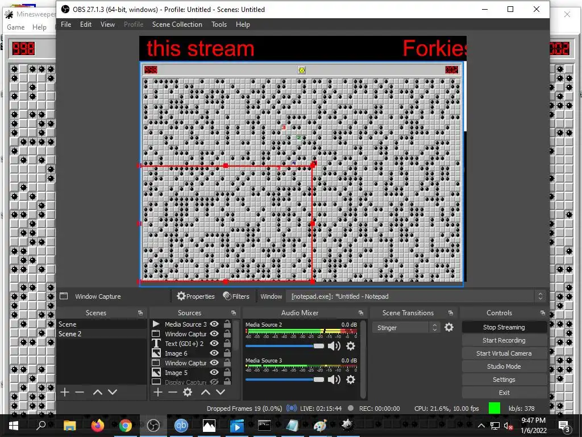This screenshot has height=437, width=582.
Task: Open transition properties gear beside Stinger
Action: pyautogui.click(x=449, y=327)
